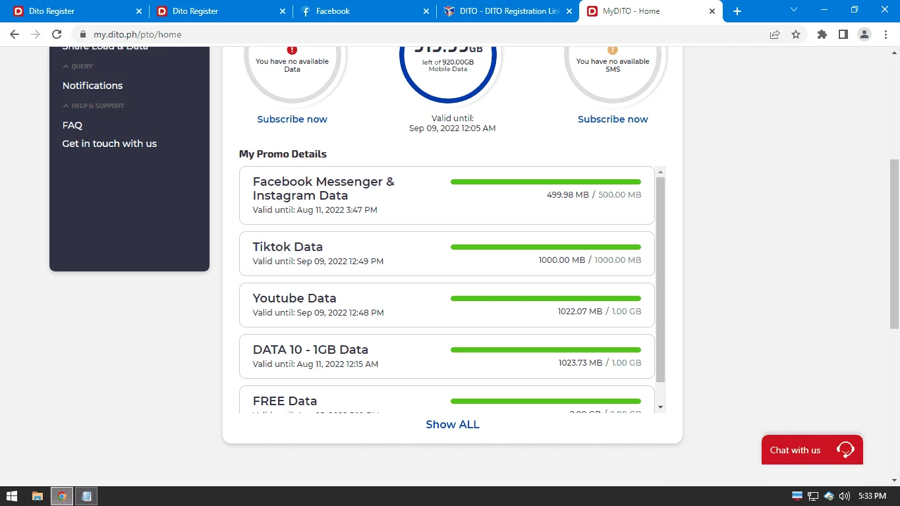Screen dimensions: 900x506
Task: Click the 1022.07 MB / 1.00 GB value
Action: [600, 312]
